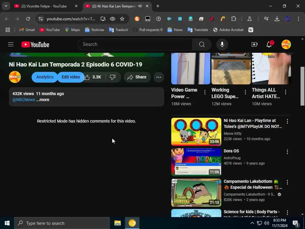The image size is (305, 229).
Task: Open the apps grid in bookmarks bar
Action: click(x=7, y=30)
